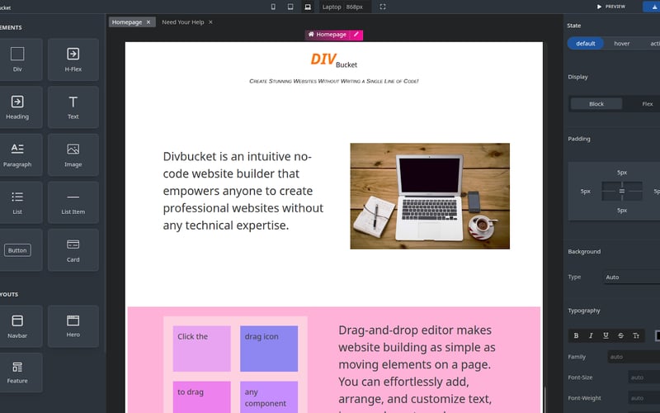This screenshot has height=413, width=660.
Task: Pick the H-Flex element tile
Action: pos(73,59)
